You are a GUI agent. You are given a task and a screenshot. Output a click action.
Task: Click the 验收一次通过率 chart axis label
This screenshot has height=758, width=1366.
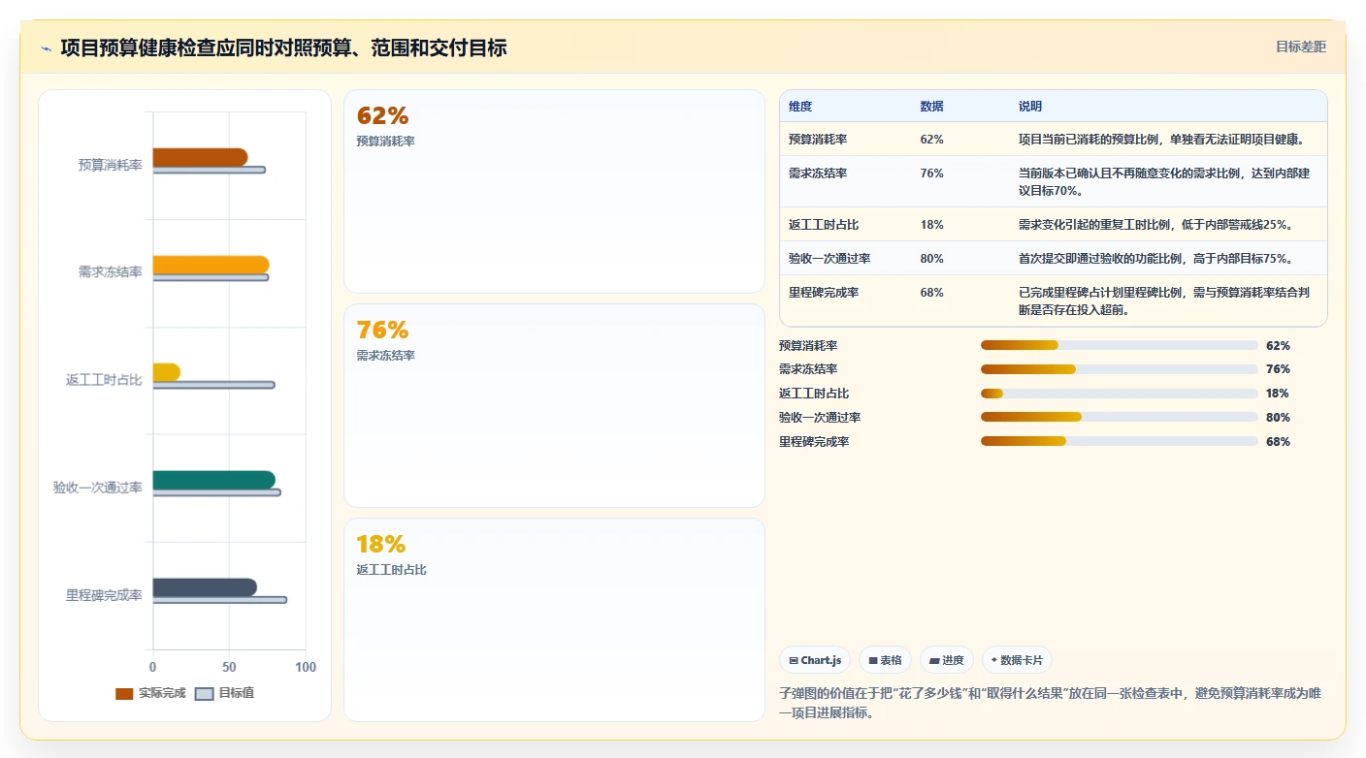98,488
